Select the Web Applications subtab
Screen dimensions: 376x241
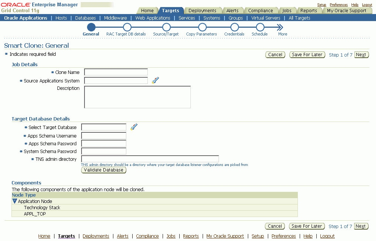pos(153,18)
